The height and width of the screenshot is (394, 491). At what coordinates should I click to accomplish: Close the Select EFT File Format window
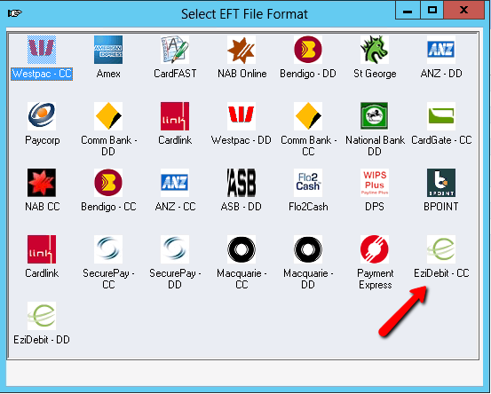tap(464, 11)
